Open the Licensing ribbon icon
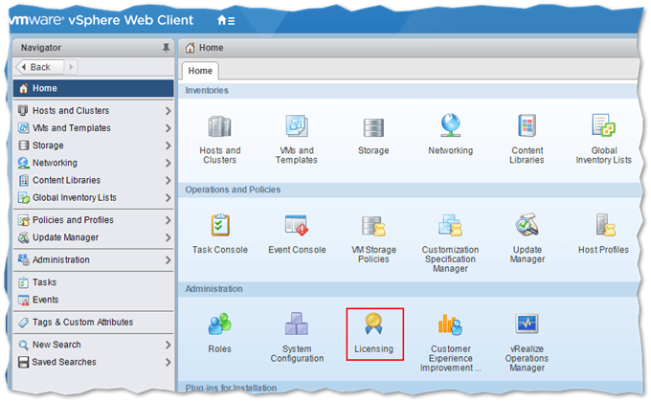Screen dimensions: 651x402 (x=373, y=324)
